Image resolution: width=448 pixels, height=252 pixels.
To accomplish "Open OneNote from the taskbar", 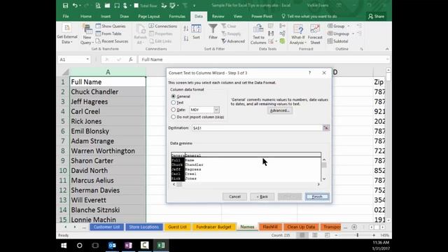I will tap(128, 245).
